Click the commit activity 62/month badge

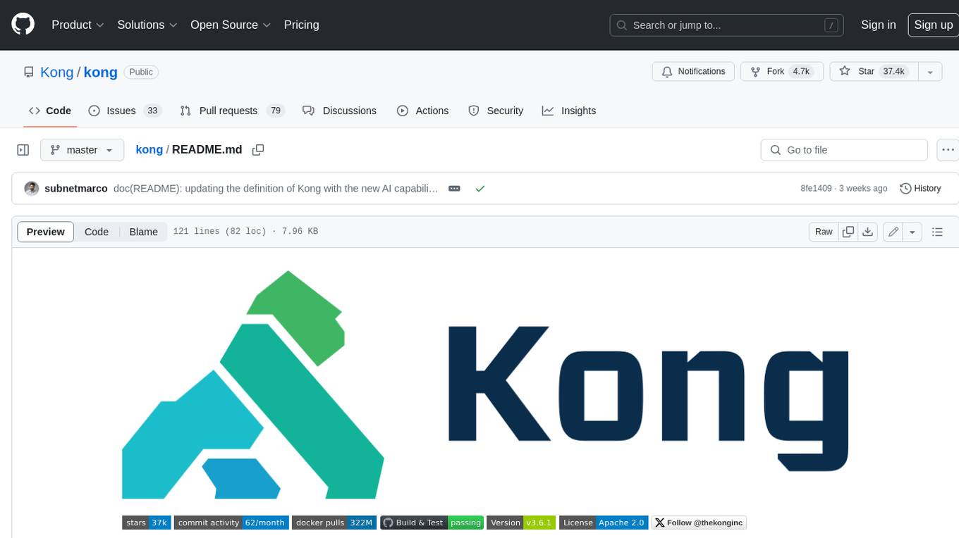(x=231, y=523)
